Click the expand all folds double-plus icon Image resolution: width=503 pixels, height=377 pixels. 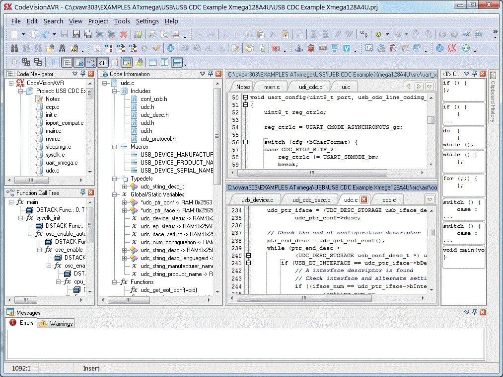pyautogui.click(x=26, y=62)
